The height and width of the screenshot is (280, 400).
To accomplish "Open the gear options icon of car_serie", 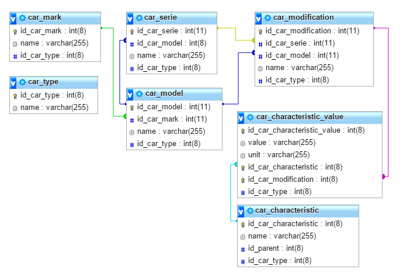I will tap(139, 18).
